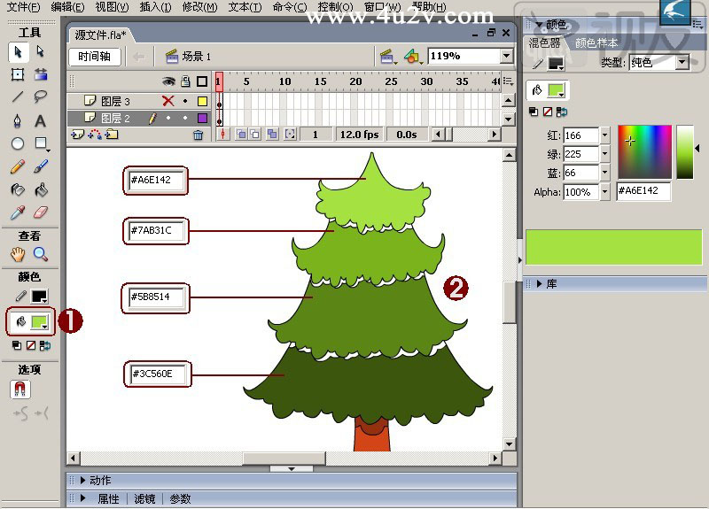709x509 pixels.
Task: Click the Snap to Objects magnet option
Action: click(19, 389)
